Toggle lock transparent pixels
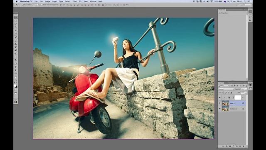The image size is (266, 150). click(x=223, y=92)
